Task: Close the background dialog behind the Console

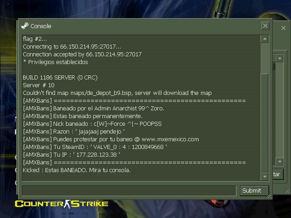Action: point(283,28)
